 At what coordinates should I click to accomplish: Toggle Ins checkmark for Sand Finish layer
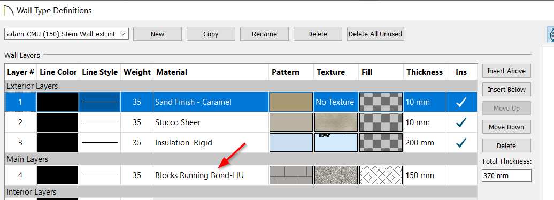461,102
